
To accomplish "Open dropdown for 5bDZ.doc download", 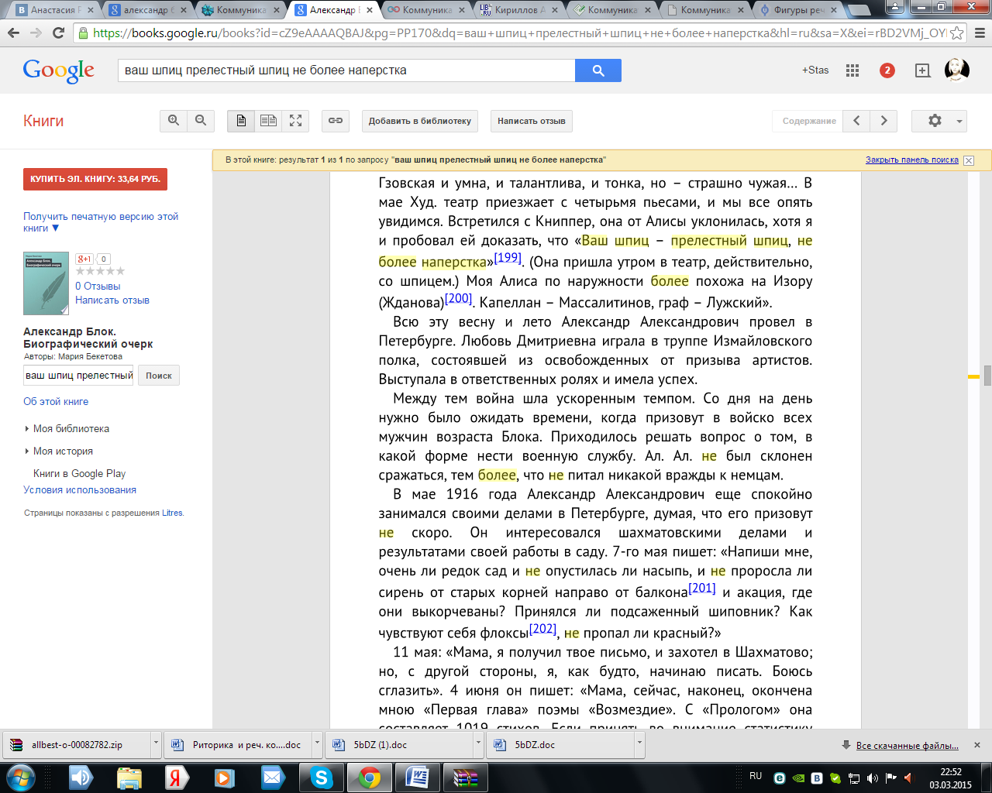I will (x=639, y=743).
